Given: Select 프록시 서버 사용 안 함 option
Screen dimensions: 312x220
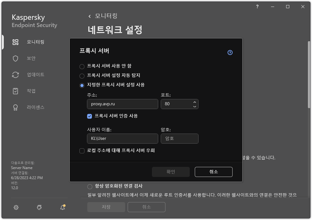Looking at the screenshot, I should [x=81, y=66].
